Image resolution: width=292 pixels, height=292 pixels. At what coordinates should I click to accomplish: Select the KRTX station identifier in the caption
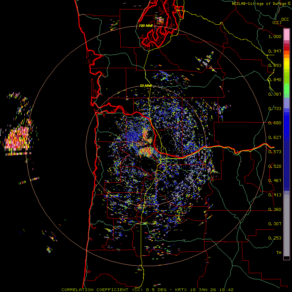[x=182, y=290]
